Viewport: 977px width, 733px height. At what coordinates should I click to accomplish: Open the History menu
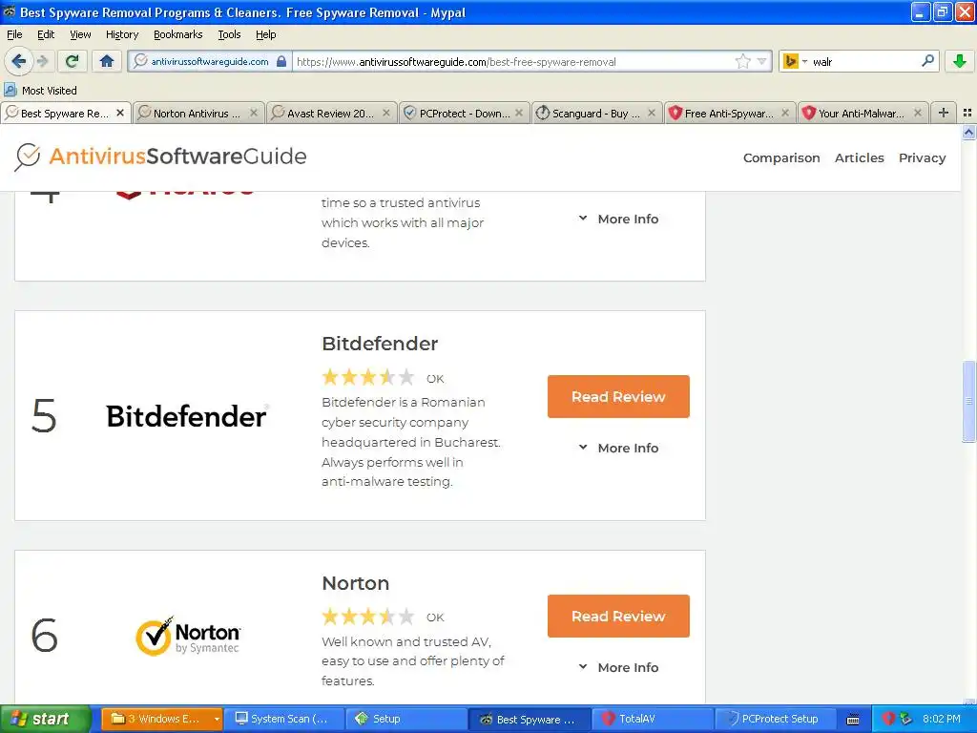122,34
